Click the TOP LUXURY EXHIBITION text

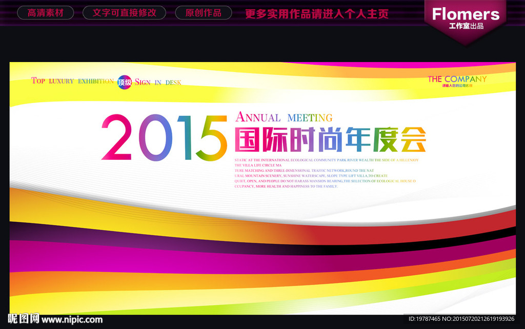(73, 81)
